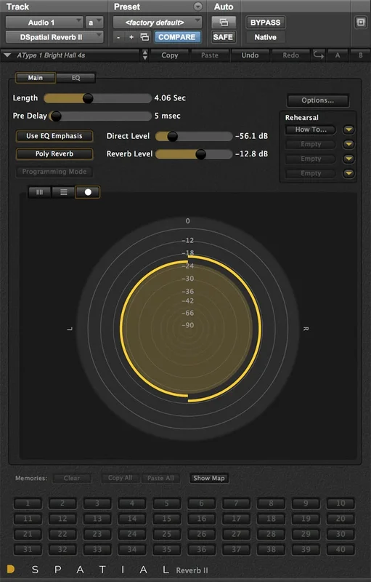371x582 pixels.
Task: Open the insert 'a' dropdown
Action: [x=94, y=23]
